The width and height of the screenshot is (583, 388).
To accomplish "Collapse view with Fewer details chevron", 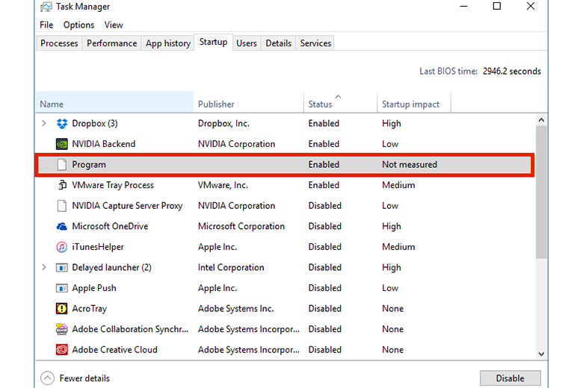I will coord(48,378).
